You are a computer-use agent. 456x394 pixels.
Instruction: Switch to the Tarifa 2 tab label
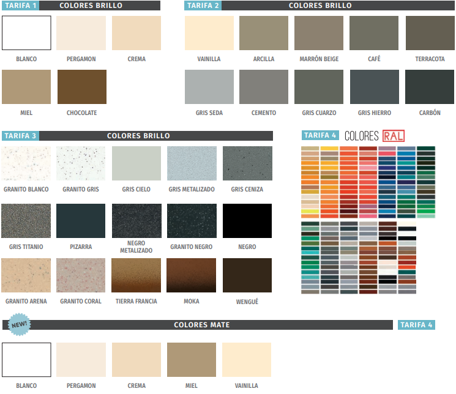[203, 6]
